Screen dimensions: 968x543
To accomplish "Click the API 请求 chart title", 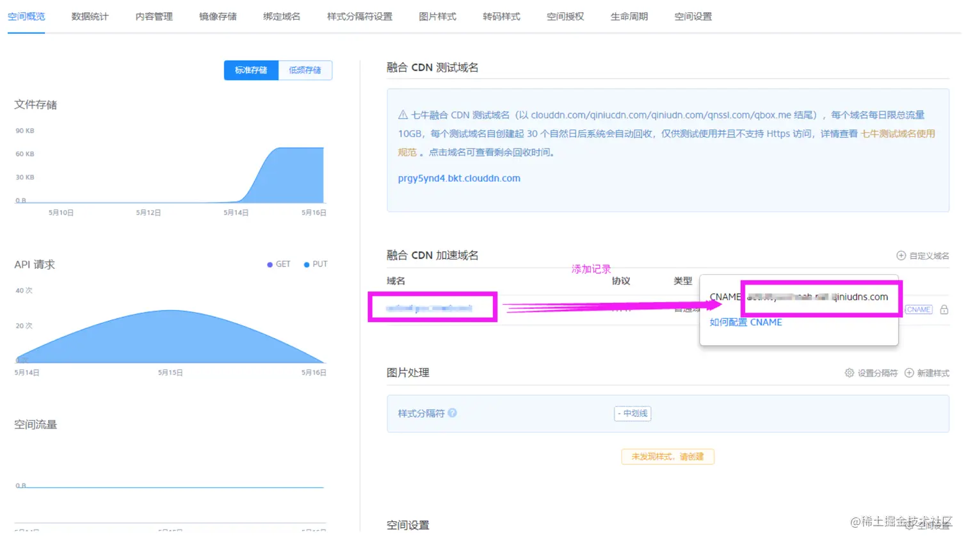I will click(35, 264).
